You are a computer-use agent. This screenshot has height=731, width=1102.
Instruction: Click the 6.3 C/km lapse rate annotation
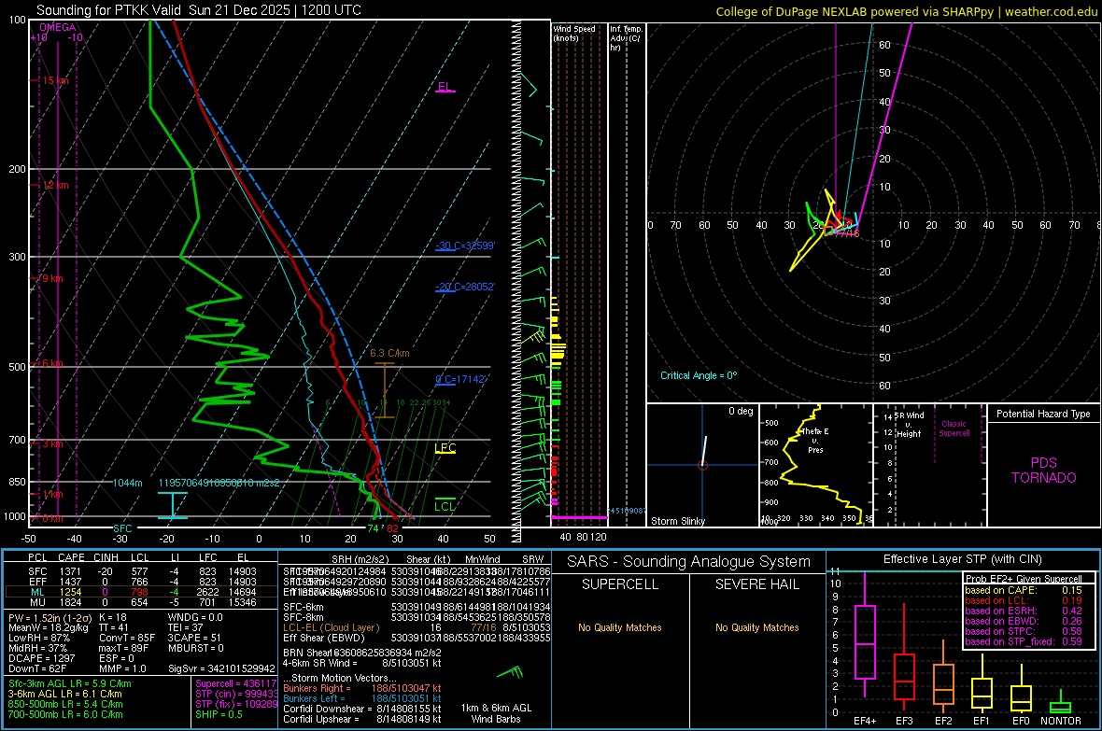(x=389, y=354)
